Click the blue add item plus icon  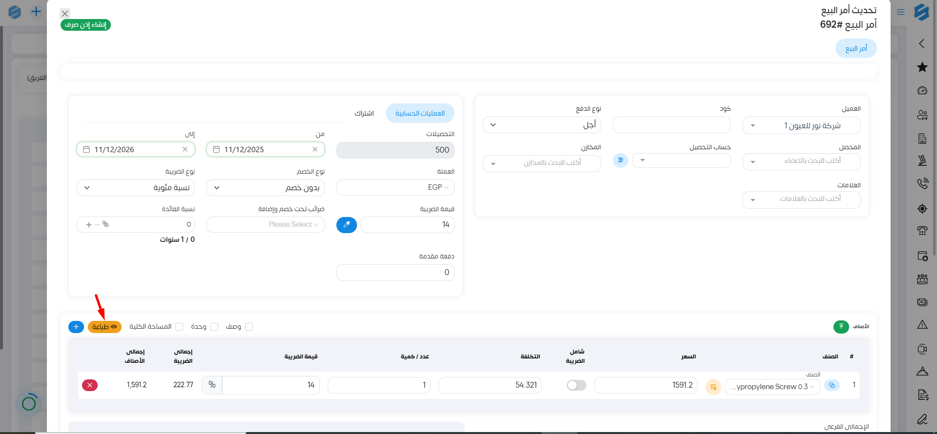(x=76, y=327)
